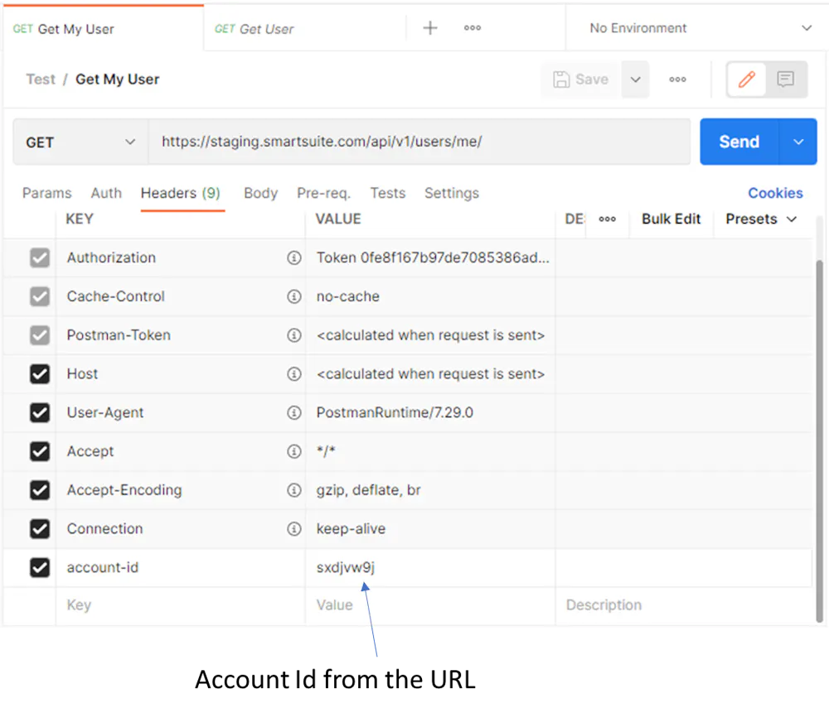Image resolution: width=829 pixels, height=713 pixels.
Task: Open the GET method dropdown
Action: click(x=80, y=142)
